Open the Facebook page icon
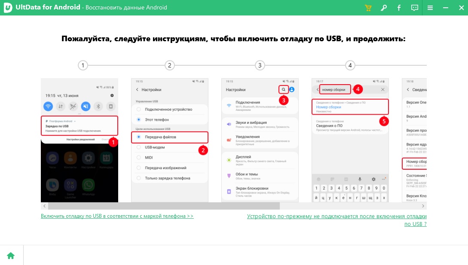 click(x=399, y=8)
